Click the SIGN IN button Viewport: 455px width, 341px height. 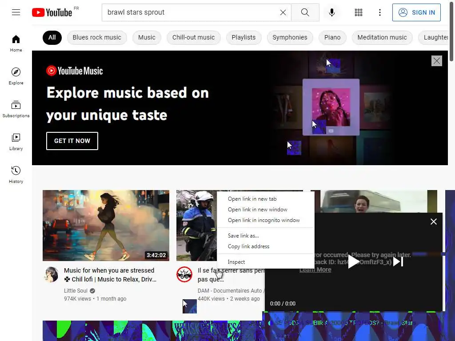click(x=416, y=12)
